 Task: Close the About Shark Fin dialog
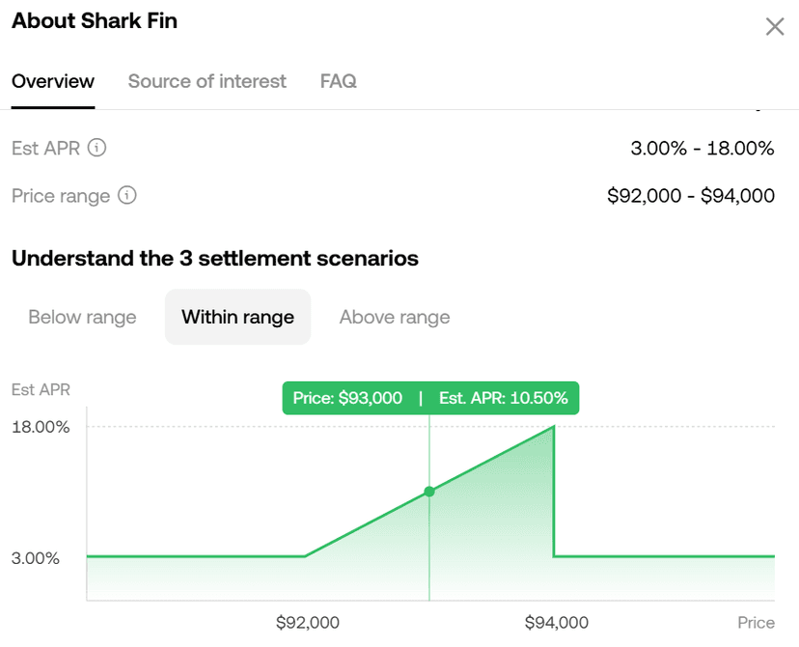(x=775, y=27)
